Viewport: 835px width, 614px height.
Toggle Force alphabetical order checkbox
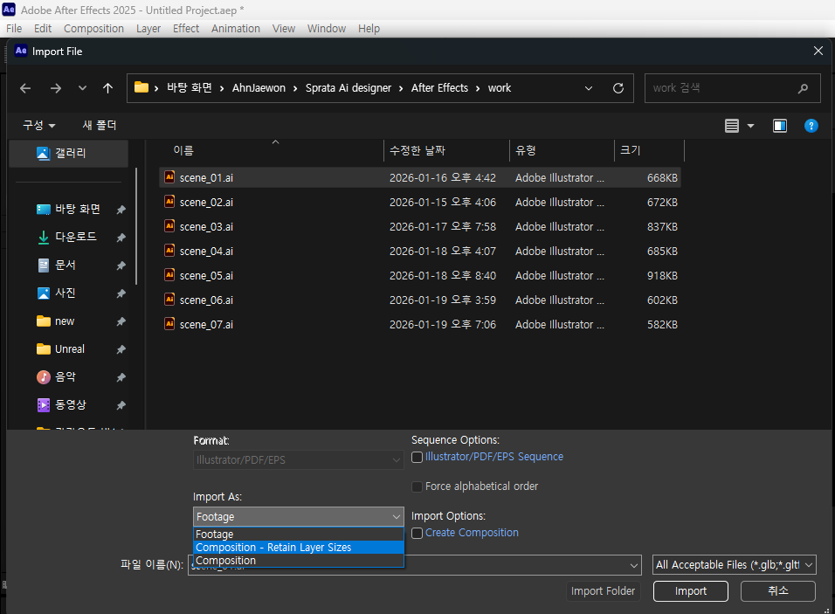(x=417, y=486)
